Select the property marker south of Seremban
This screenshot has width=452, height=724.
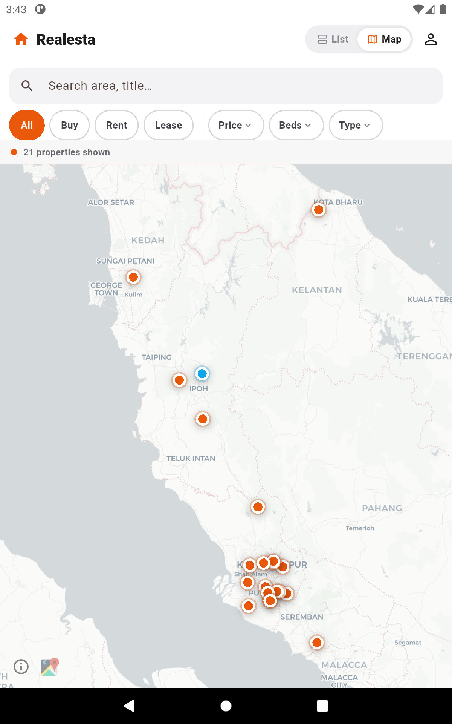[x=317, y=643]
